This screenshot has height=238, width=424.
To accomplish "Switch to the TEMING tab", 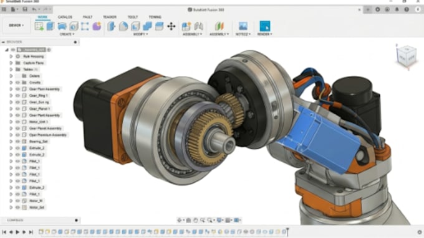I will tap(155, 17).
